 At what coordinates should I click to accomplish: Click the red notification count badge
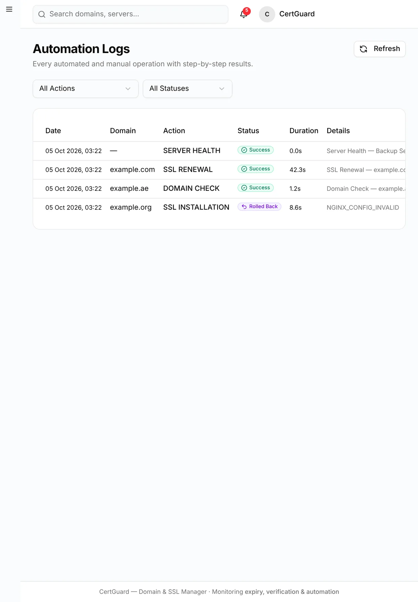coord(247,11)
